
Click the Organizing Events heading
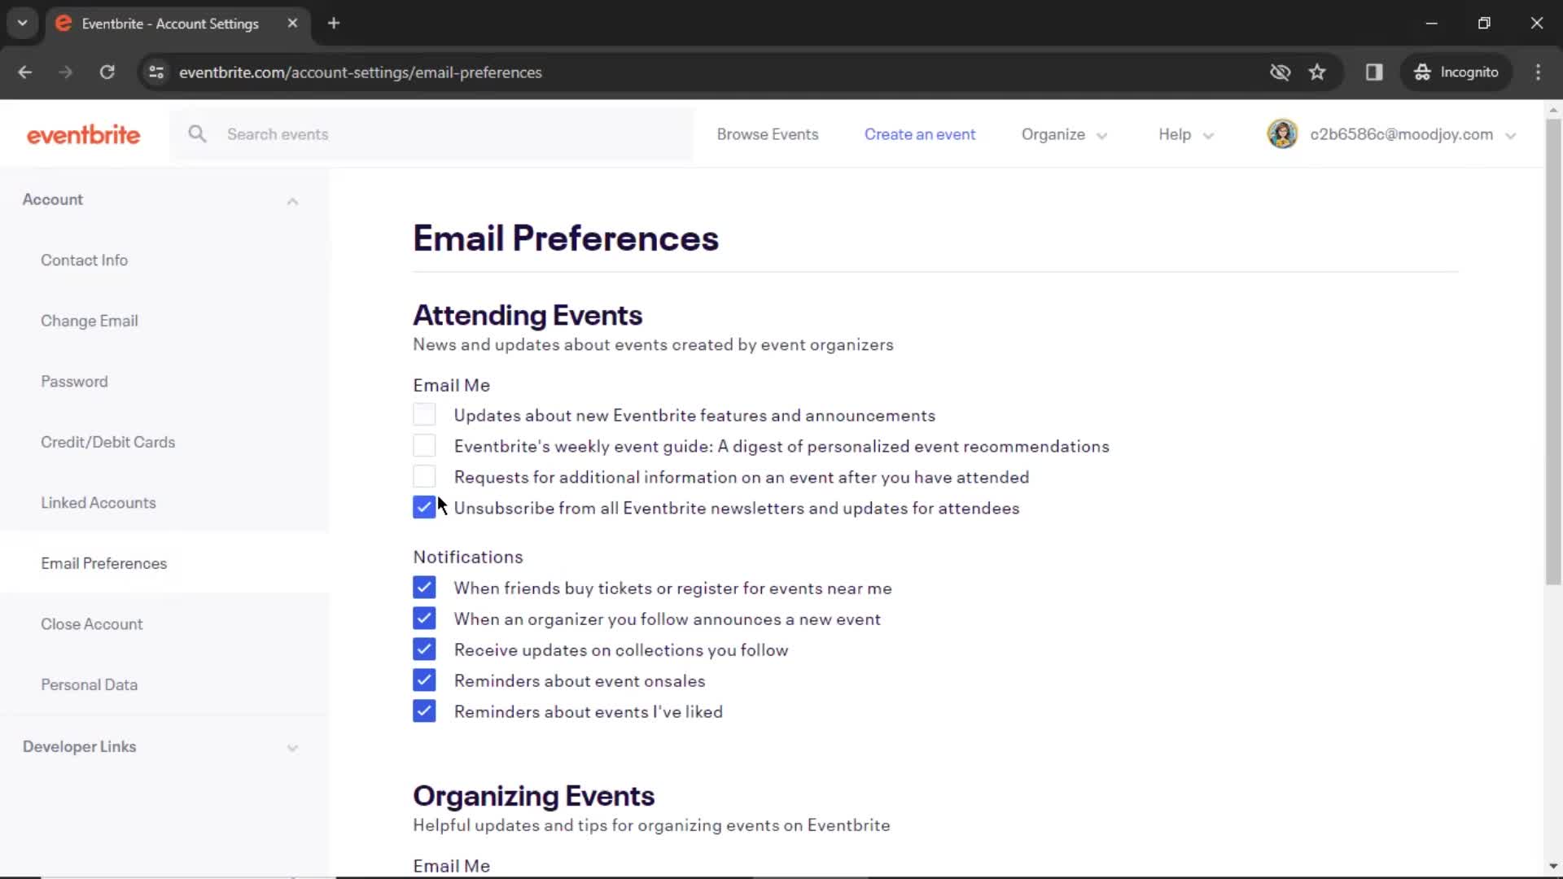point(533,796)
